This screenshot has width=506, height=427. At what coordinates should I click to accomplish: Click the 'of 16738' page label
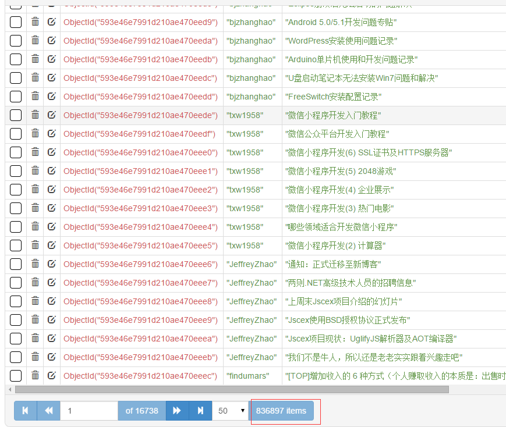tap(142, 411)
